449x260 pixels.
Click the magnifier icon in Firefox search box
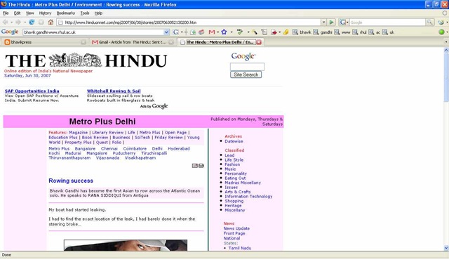429,22
